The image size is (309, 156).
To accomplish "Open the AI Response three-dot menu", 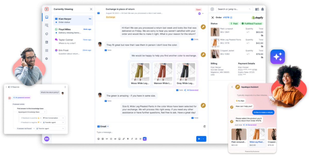I will point(65,87).
